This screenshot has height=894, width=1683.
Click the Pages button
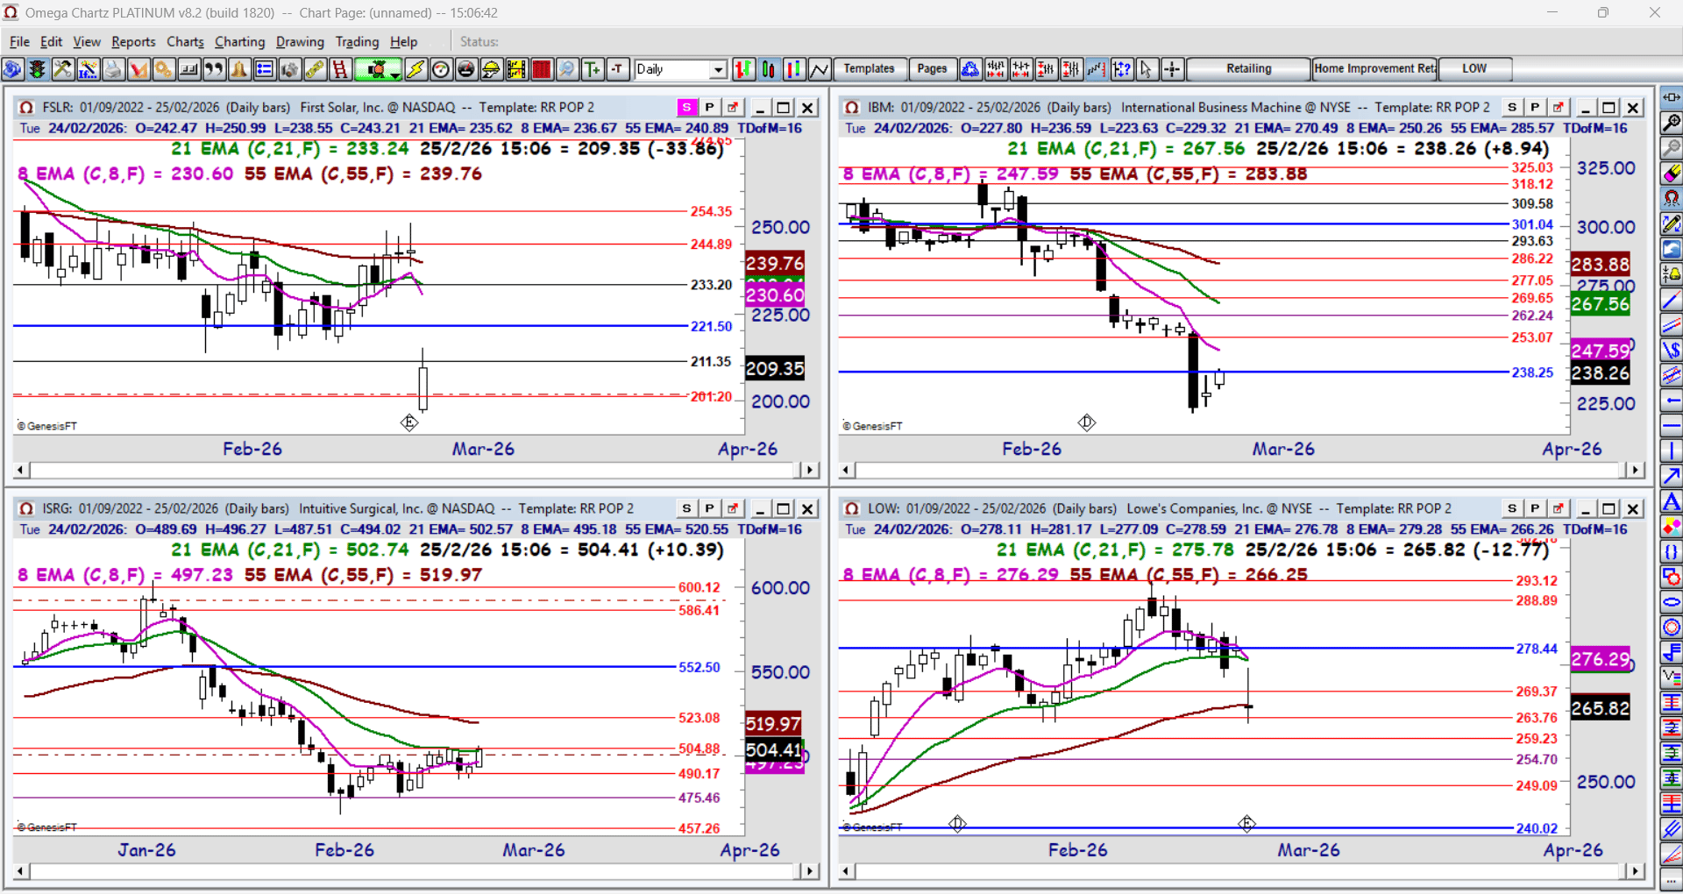pyautogui.click(x=932, y=69)
